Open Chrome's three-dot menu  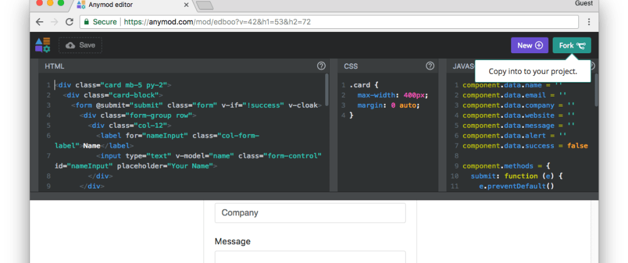tap(589, 22)
